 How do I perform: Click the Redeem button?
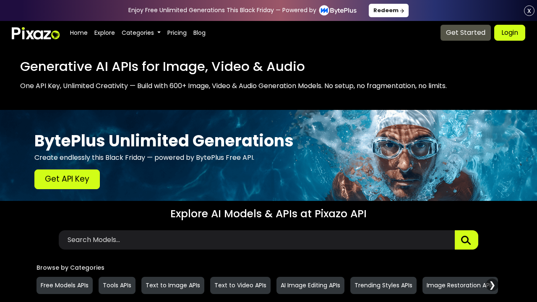(388, 10)
